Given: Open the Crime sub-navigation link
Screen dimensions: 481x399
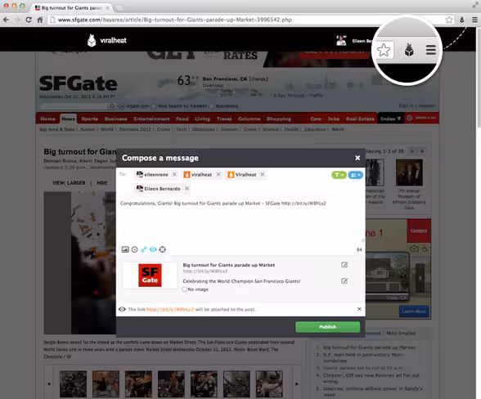Looking at the screenshot, I should (x=164, y=129).
